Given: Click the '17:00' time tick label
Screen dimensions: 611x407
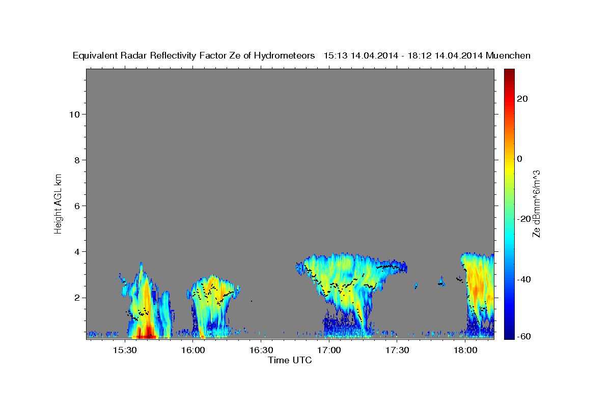Looking at the screenshot, I should pyautogui.click(x=329, y=351).
